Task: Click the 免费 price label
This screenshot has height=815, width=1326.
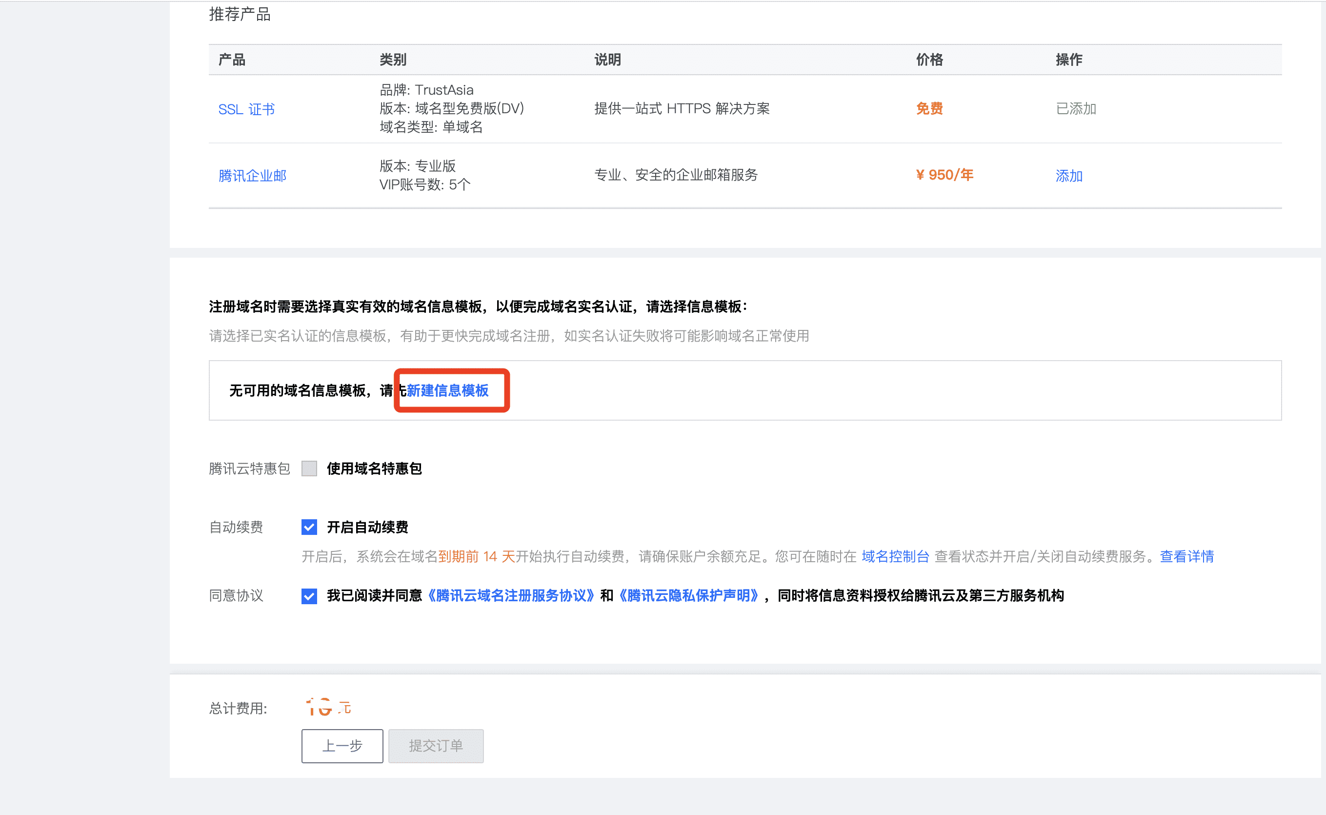Action: [x=929, y=109]
